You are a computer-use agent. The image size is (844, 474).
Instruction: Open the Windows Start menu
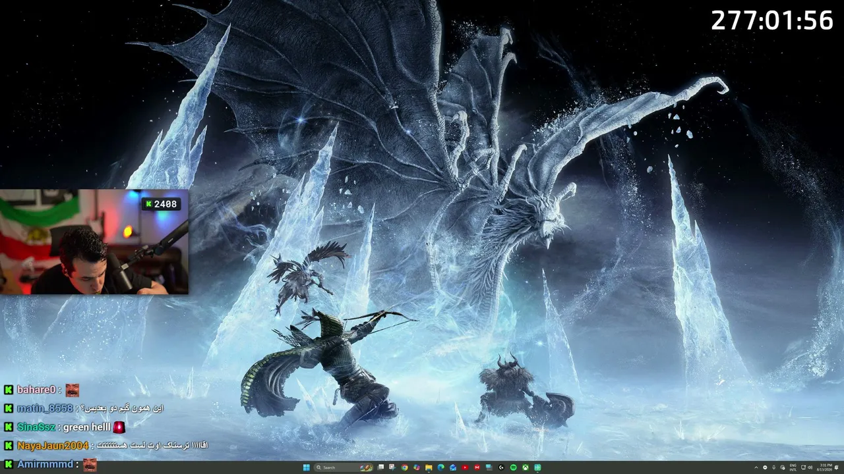[x=307, y=467]
